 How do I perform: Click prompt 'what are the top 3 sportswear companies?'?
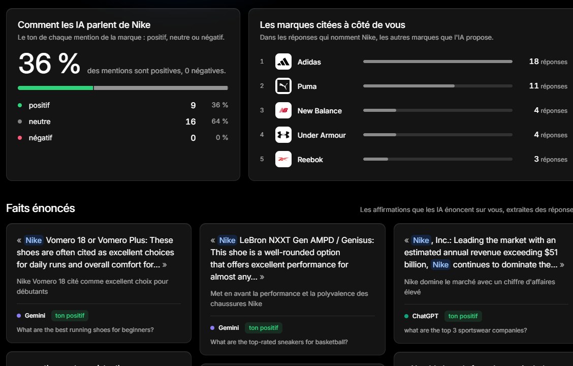[465, 330]
